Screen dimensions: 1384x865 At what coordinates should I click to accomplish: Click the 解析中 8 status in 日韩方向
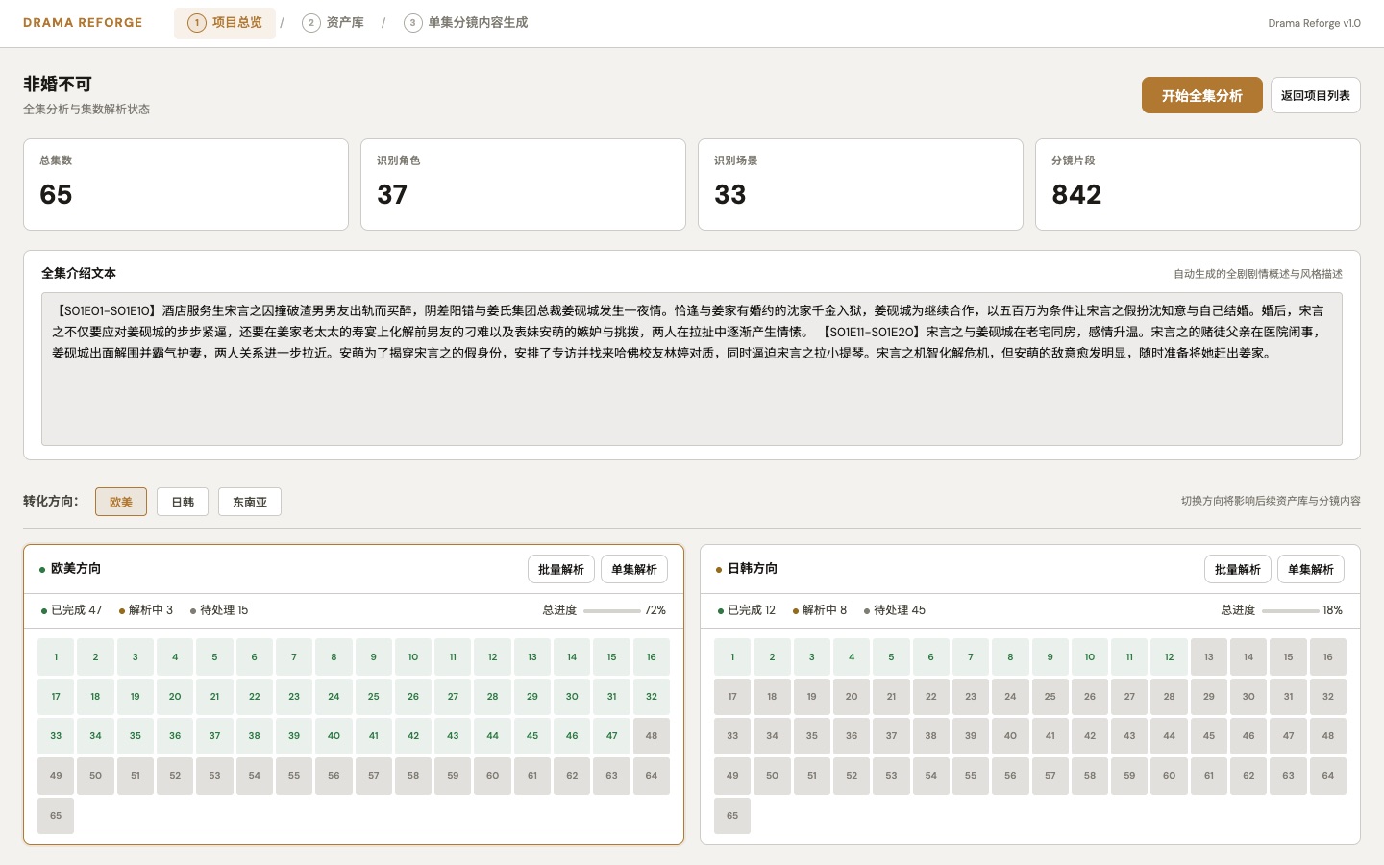coord(820,610)
